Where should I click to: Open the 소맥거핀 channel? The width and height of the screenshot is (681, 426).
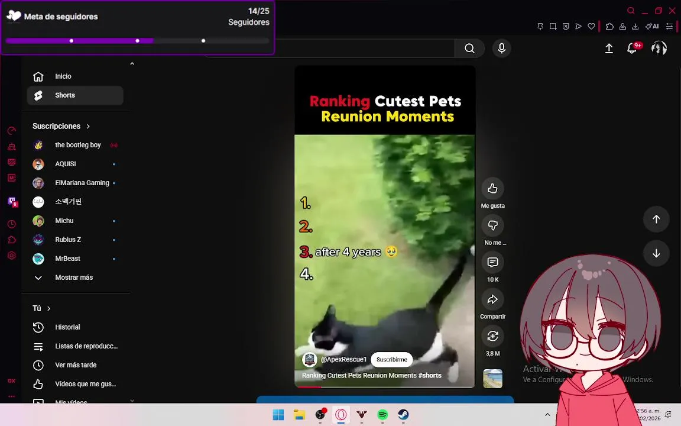75,202
